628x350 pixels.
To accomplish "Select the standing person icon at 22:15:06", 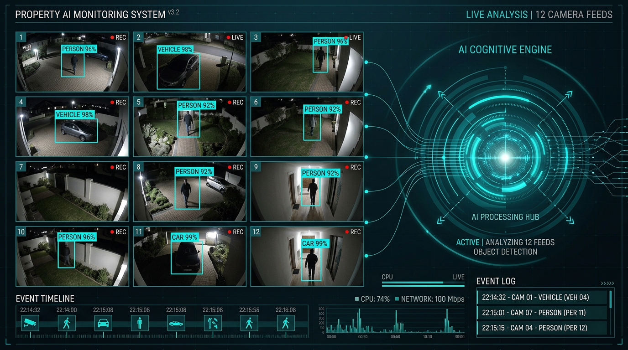I will [140, 323].
